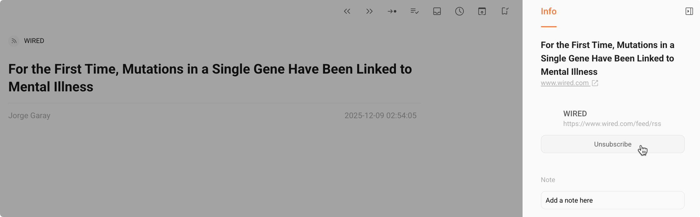
Task: Follow the www.wired.com link
Action: (x=565, y=83)
